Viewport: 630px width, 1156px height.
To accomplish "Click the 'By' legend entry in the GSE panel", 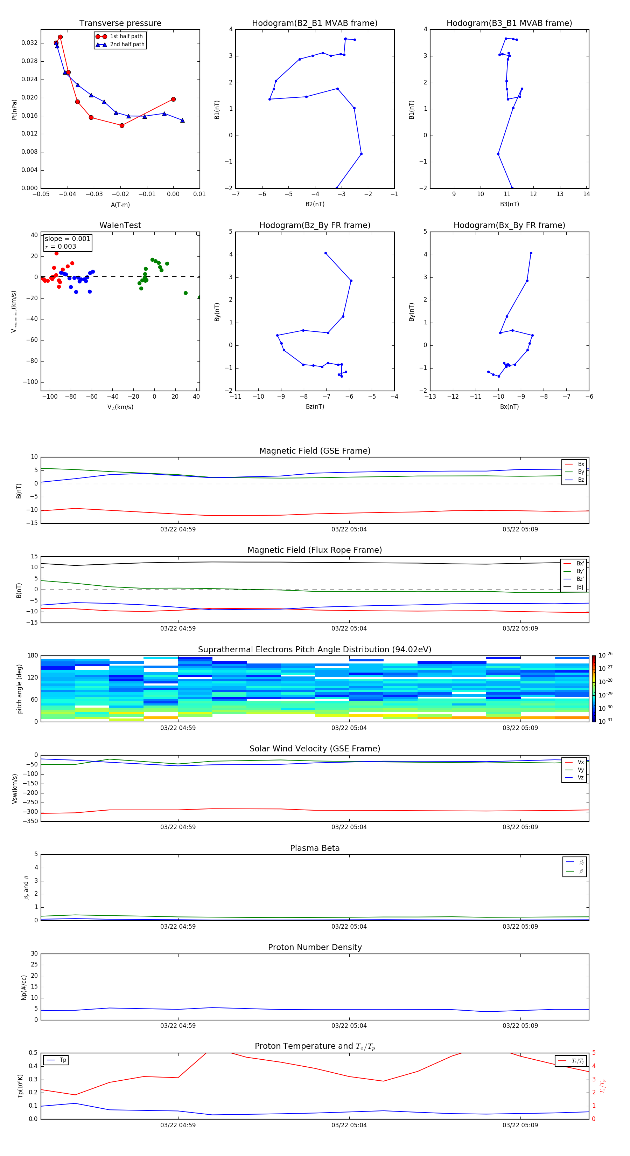I will (574, 472).
